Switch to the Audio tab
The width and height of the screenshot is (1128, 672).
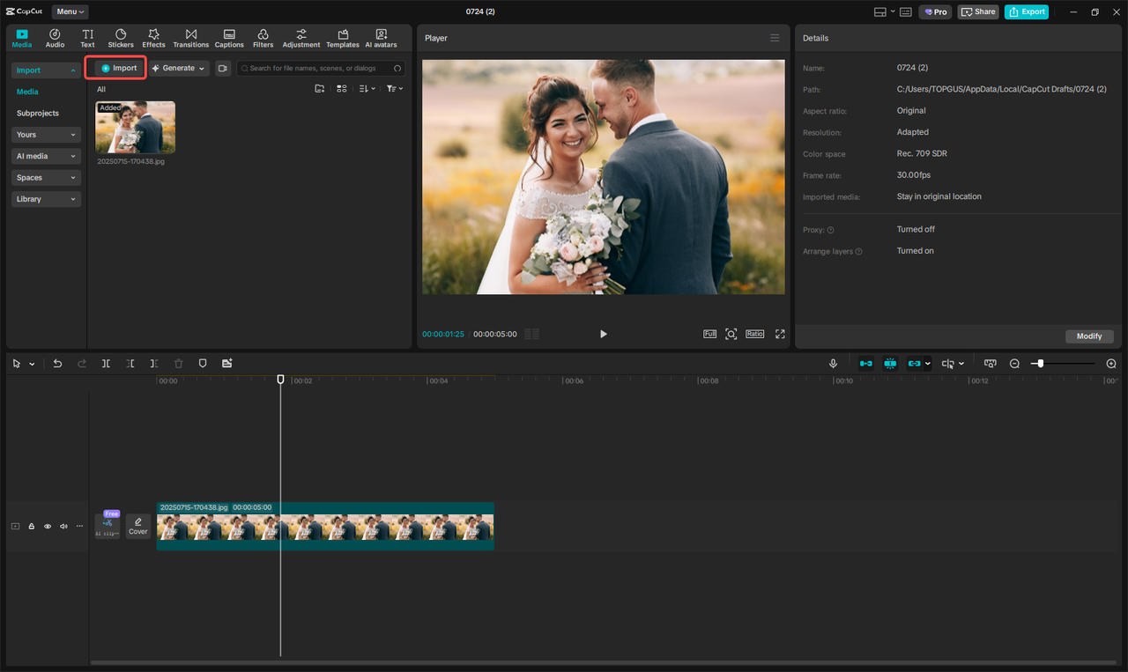[54, 37]
